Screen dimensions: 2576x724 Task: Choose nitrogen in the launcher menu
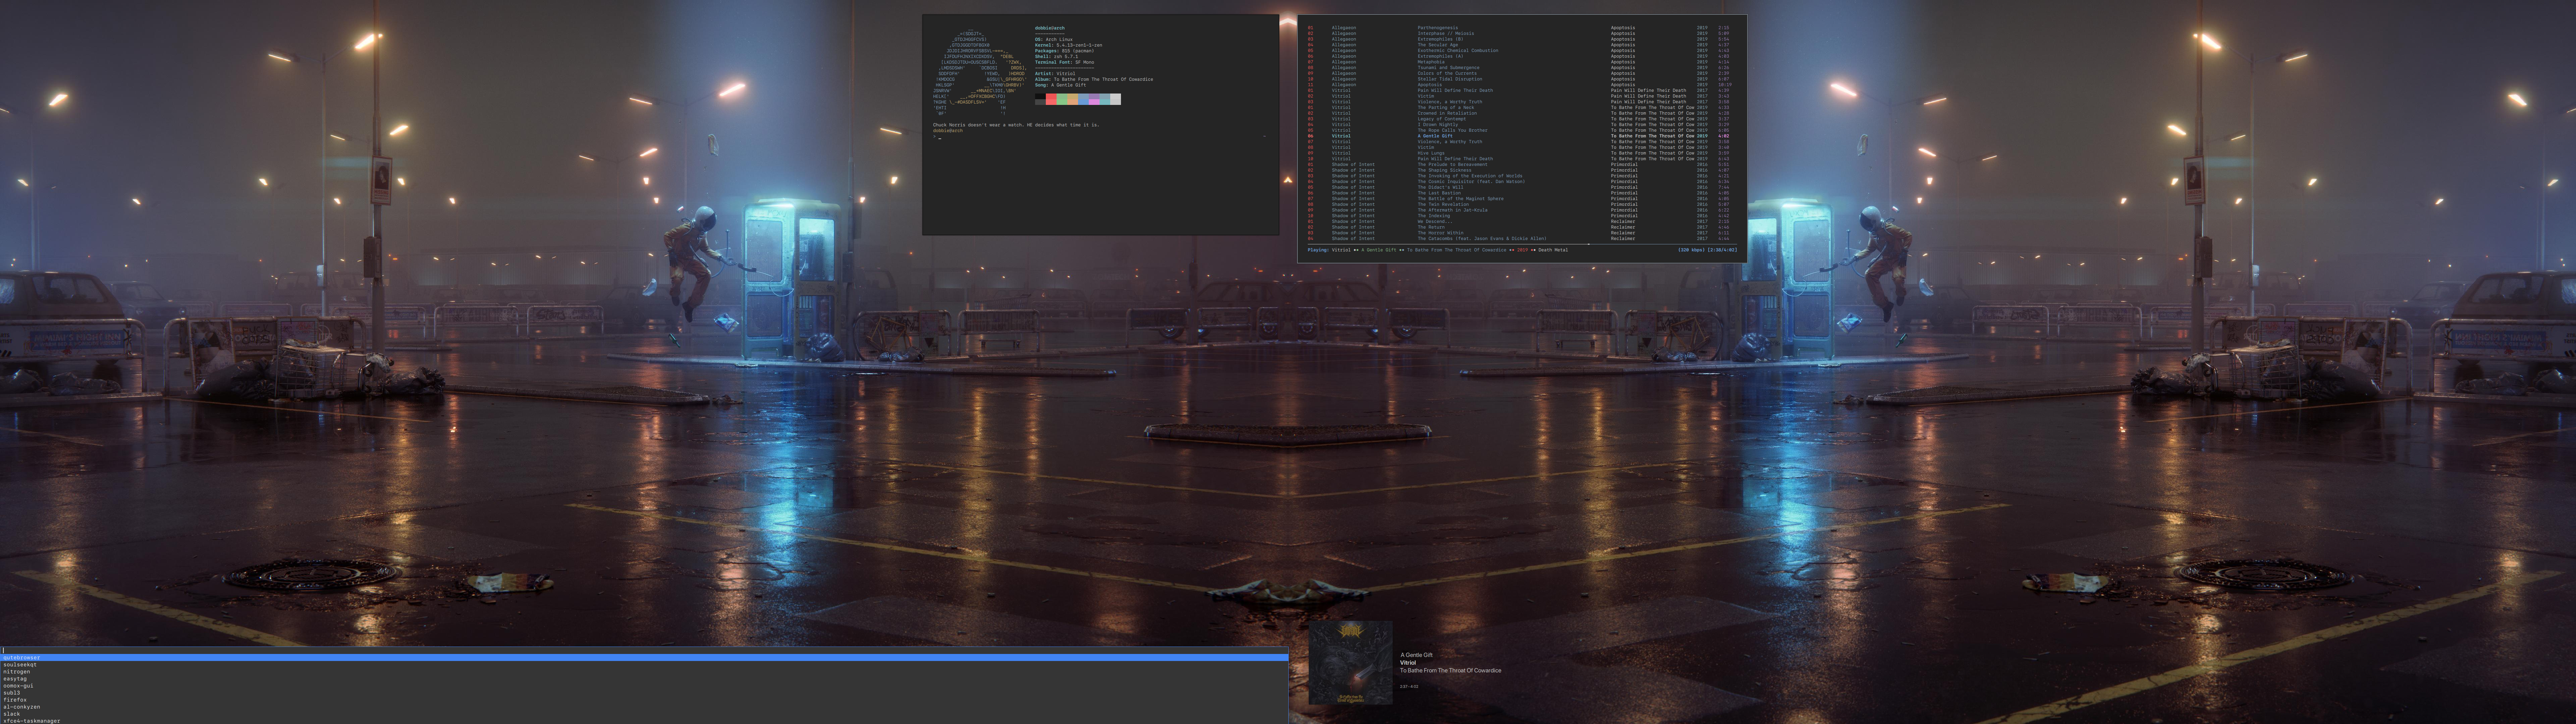tap(17, 672)
